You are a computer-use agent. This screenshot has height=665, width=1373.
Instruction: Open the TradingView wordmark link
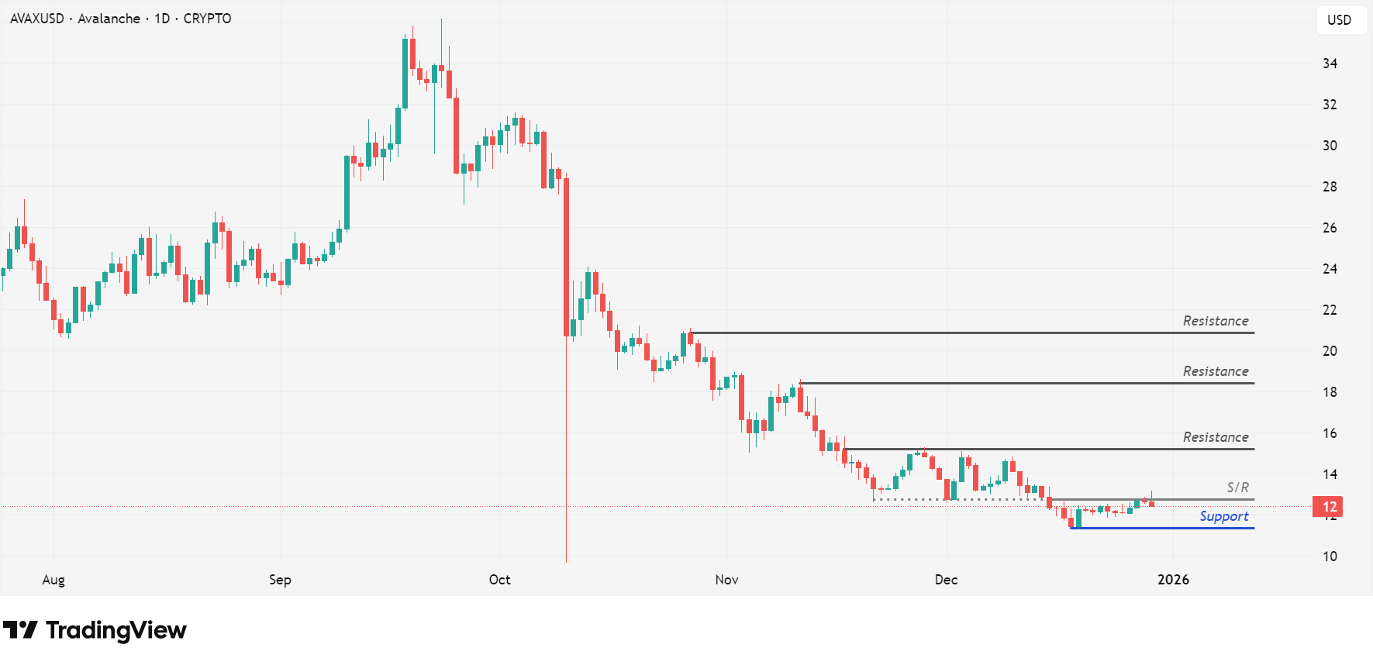pos(116,630)
